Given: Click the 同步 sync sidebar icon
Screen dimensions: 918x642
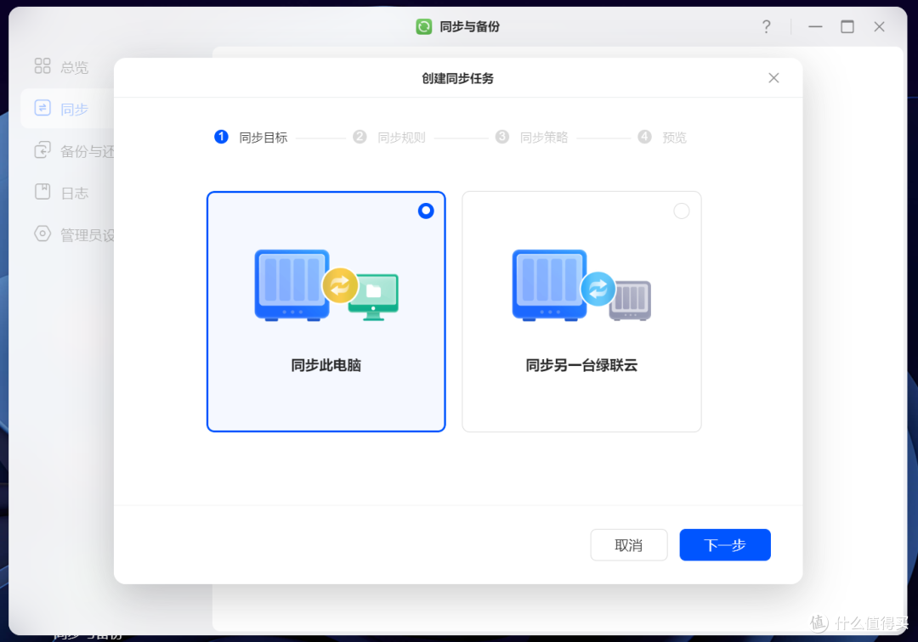Looking at the screenshot, I should pyautogui.click(x=42, y=108).
